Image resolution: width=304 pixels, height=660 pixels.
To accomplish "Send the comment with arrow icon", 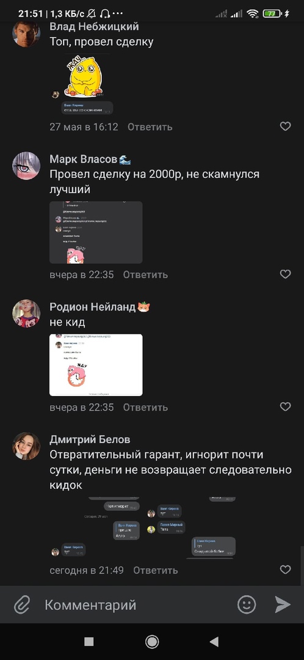I will click(x=283, y=605).
